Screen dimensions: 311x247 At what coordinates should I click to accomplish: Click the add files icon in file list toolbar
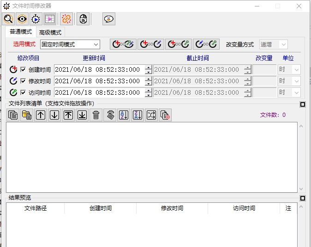[13, 115]
